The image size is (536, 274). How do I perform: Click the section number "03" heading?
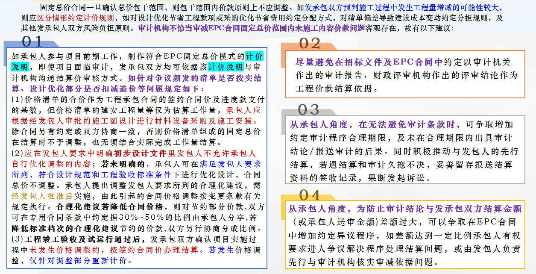tap(308, 109)
